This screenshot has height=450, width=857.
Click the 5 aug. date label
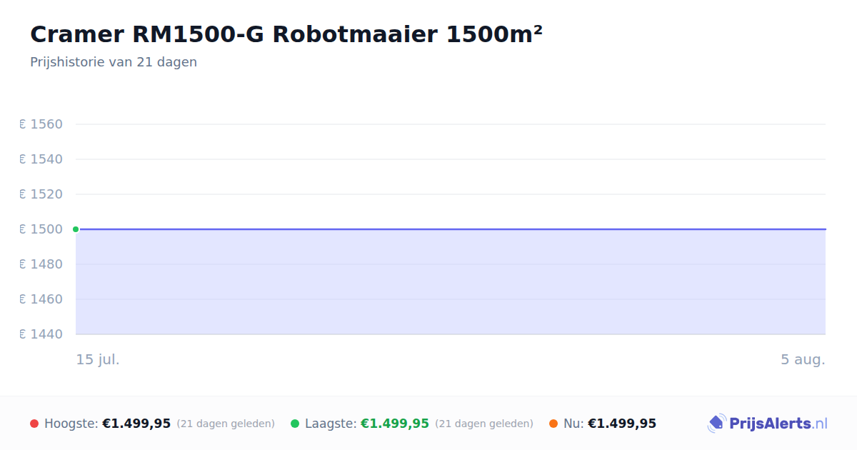coord(803,359)
